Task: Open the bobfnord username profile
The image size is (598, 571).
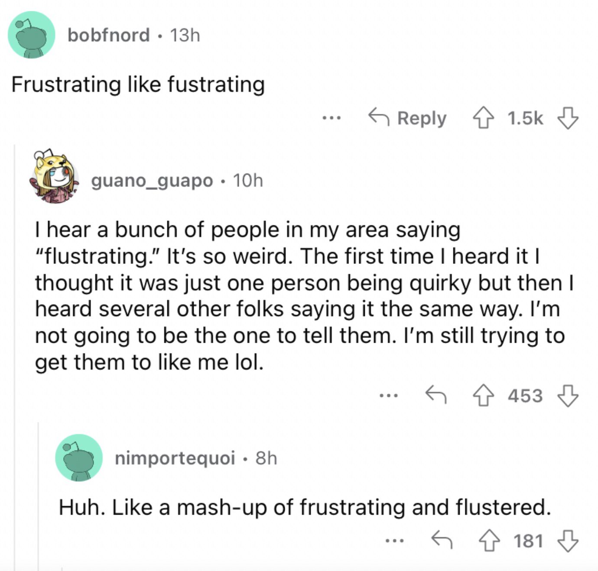Action: 108,35
